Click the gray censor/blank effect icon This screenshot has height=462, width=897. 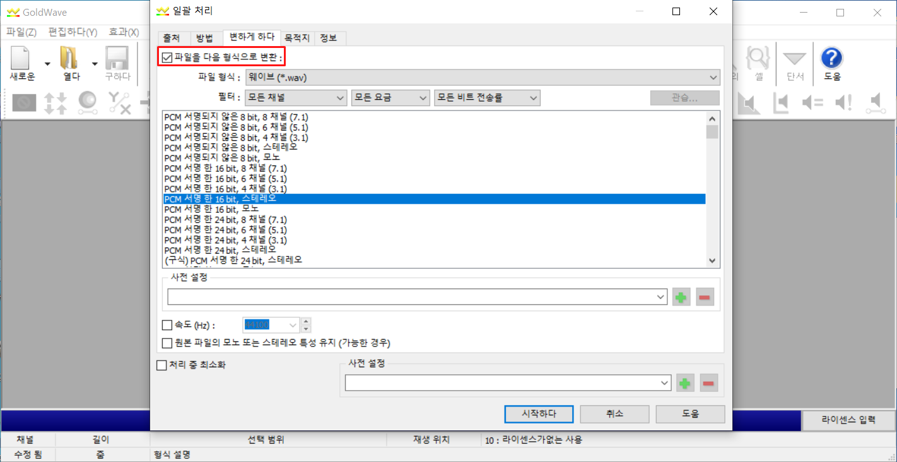coord(24,102)
